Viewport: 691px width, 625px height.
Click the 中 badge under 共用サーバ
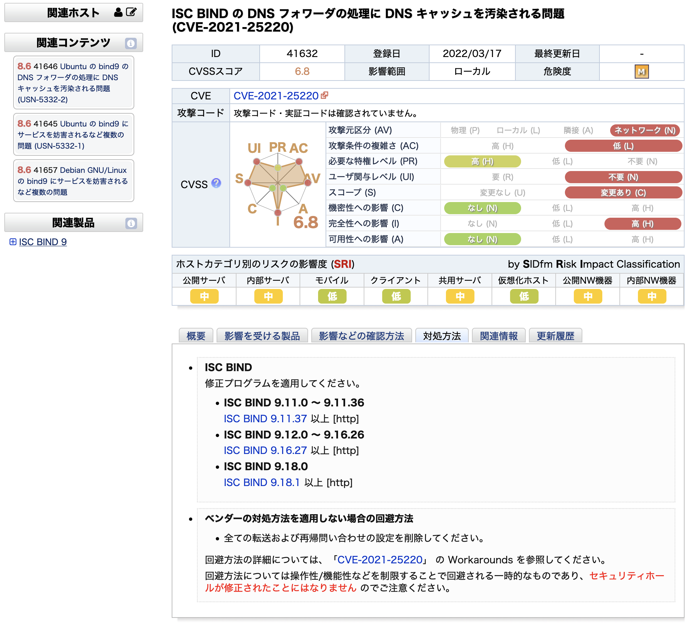pyautogui.click(x=460, y=296)
